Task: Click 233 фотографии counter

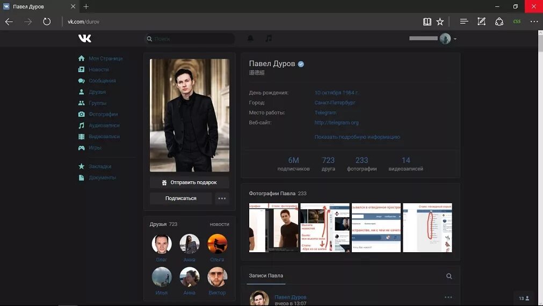Action: [362, 164]
